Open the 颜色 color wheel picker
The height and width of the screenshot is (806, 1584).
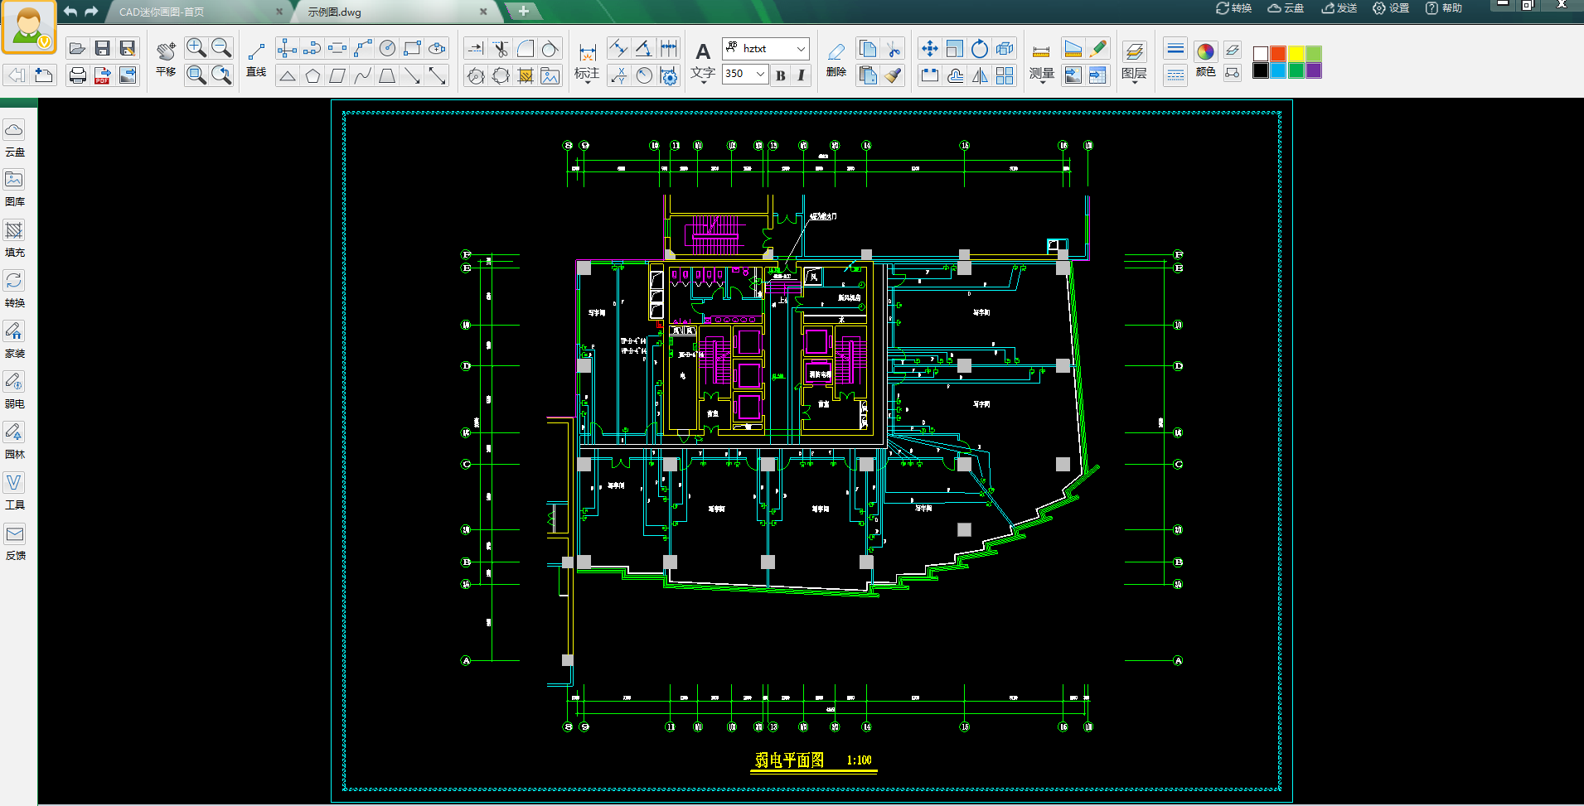(x=1205, y=60)
